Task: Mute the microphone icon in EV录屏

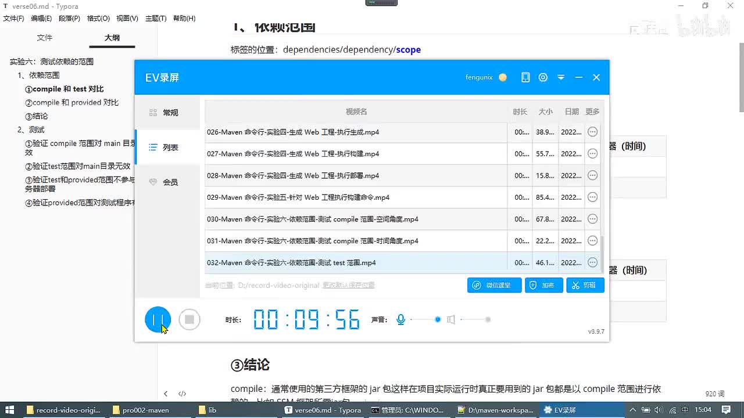Action: tap(400, 320)
